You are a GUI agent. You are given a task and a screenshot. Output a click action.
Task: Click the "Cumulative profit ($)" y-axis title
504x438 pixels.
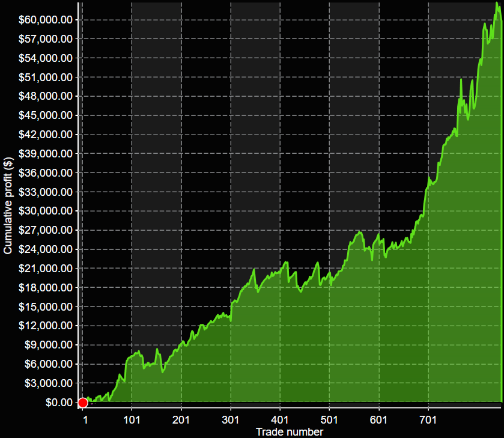coord(8,205)
